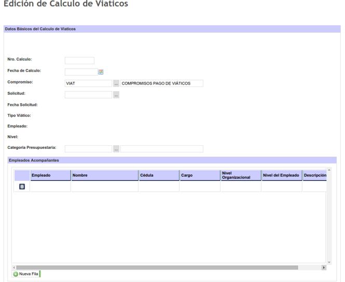
Task: Click the trash icon to delete row
Action: point(22,187)
